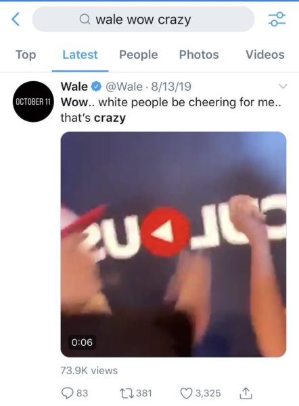Screen dimensions: 299x406
Task: Open the People tab
Action: (139, 55)
